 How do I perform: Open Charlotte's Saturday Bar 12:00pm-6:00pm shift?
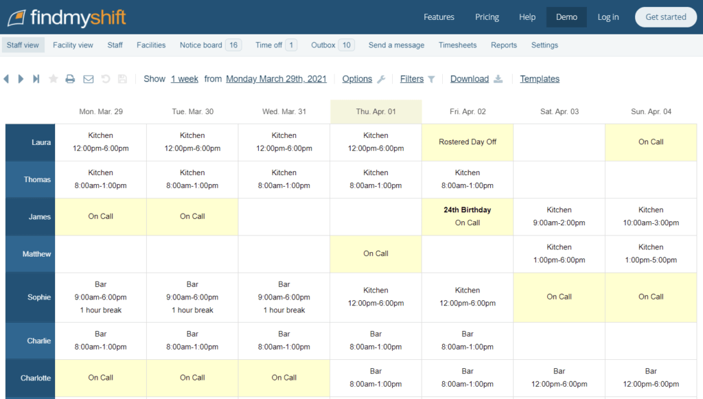559,378
